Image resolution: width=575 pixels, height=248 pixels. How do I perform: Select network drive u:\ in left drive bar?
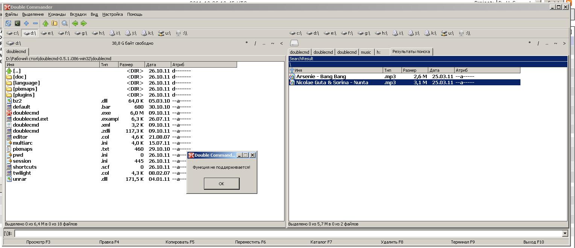pos(164,33)
